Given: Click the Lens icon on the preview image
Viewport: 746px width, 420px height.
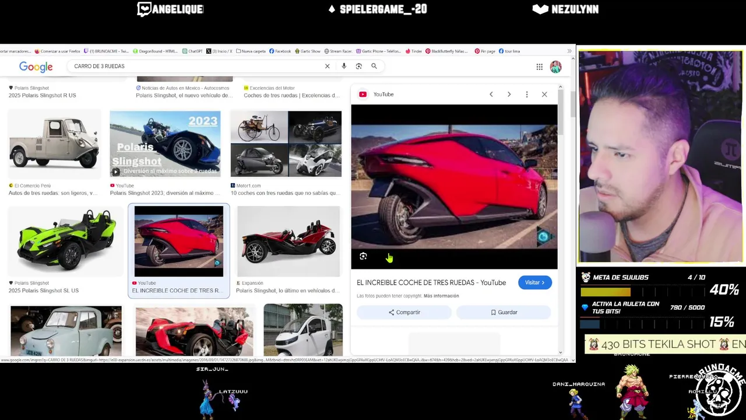Looking at the screenshot, I should coord(363,256).
